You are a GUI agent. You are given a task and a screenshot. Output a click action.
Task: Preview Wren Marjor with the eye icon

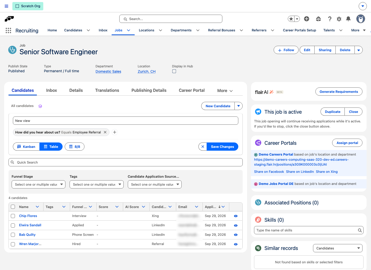[x=235, y=244]
